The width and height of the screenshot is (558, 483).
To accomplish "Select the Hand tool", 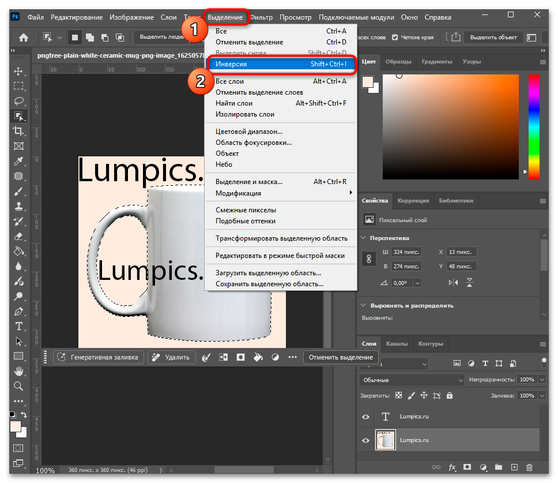I will (18, 371).
